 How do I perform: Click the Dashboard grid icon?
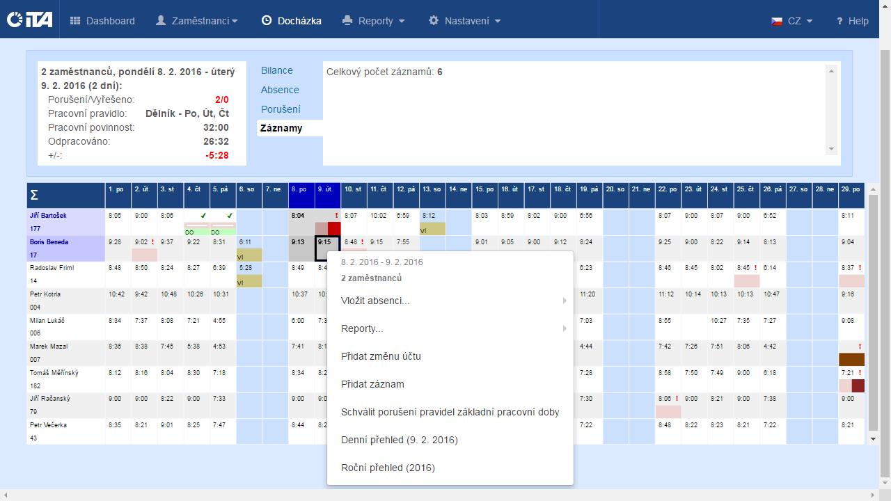[x=75, y=21]
